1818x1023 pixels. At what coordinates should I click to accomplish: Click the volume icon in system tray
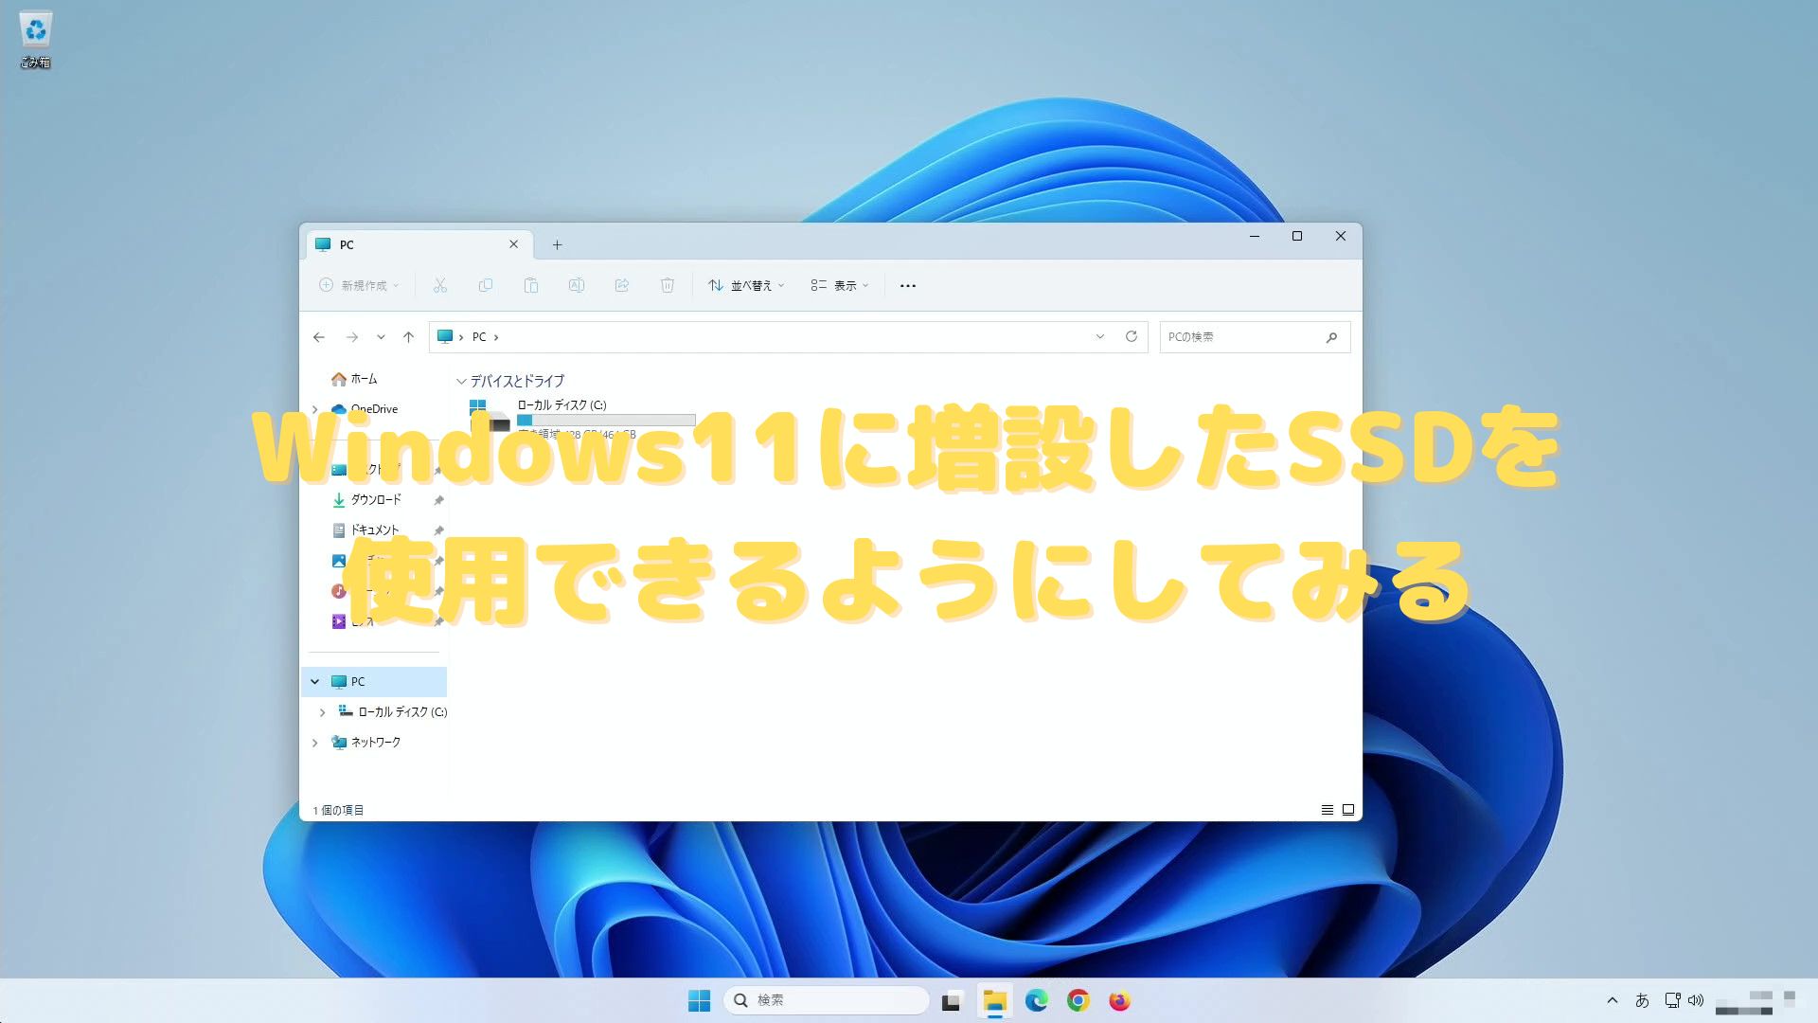click(x=1696, y=1000)
